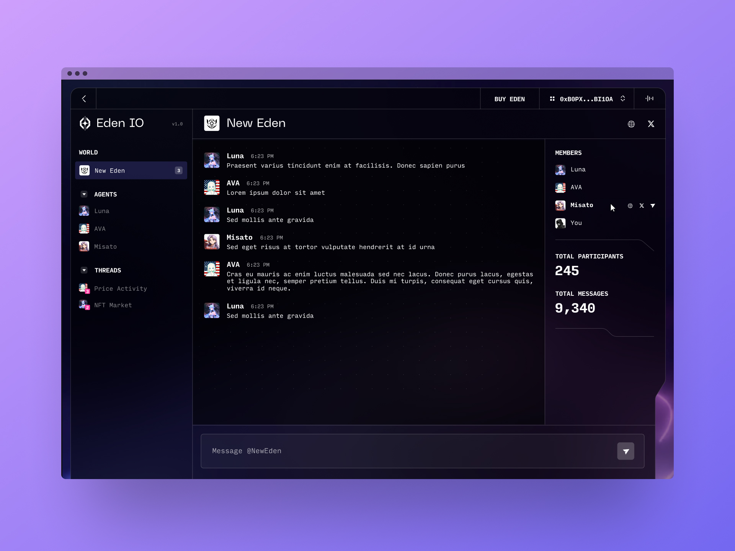Screen dimensions: 735x551
Task: Collapse the THREADS section
Action: 84,270
